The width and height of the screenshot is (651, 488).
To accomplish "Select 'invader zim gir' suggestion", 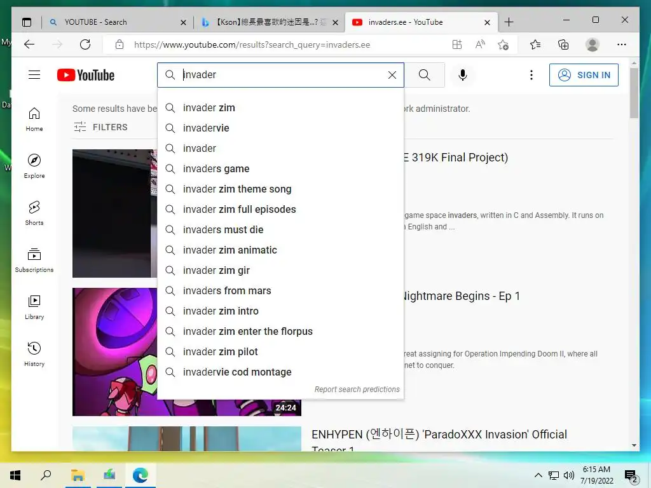I will coord(280,271).
